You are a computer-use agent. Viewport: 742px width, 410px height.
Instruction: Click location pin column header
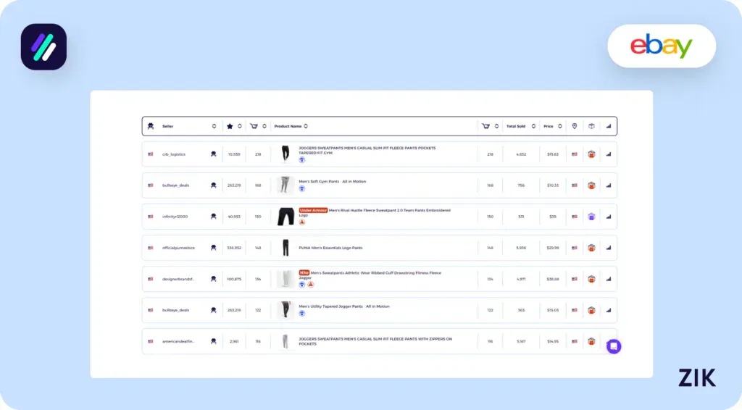tap(575, 126)
